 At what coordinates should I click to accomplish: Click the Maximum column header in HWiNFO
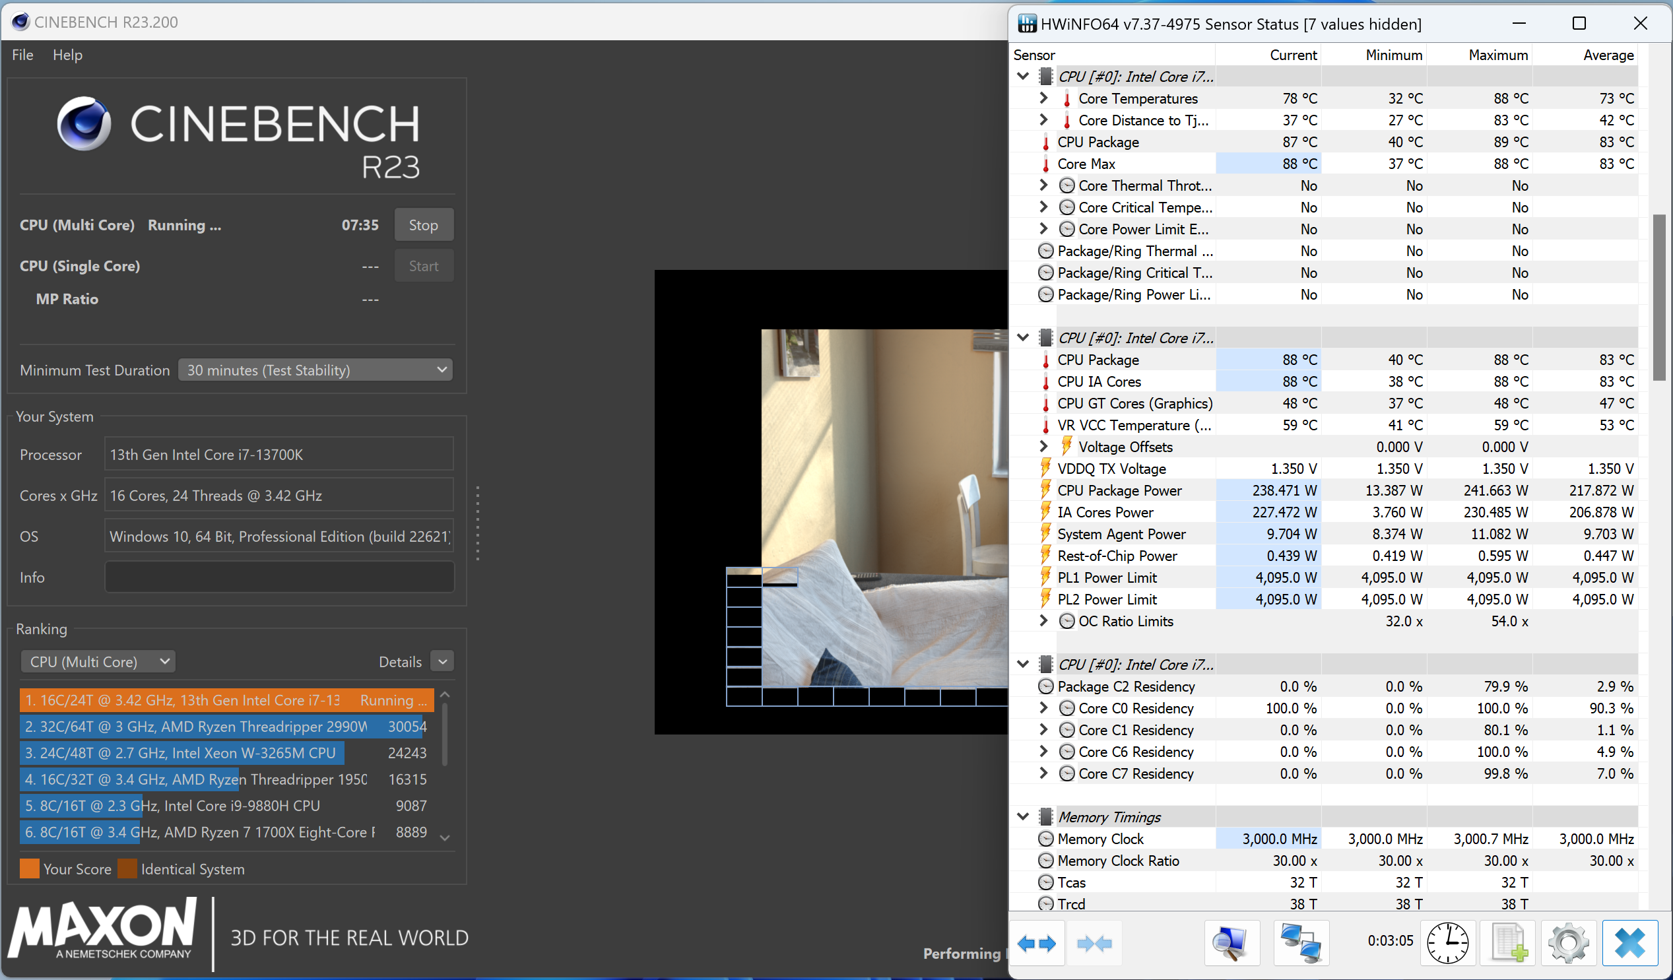pos(1479,55)
